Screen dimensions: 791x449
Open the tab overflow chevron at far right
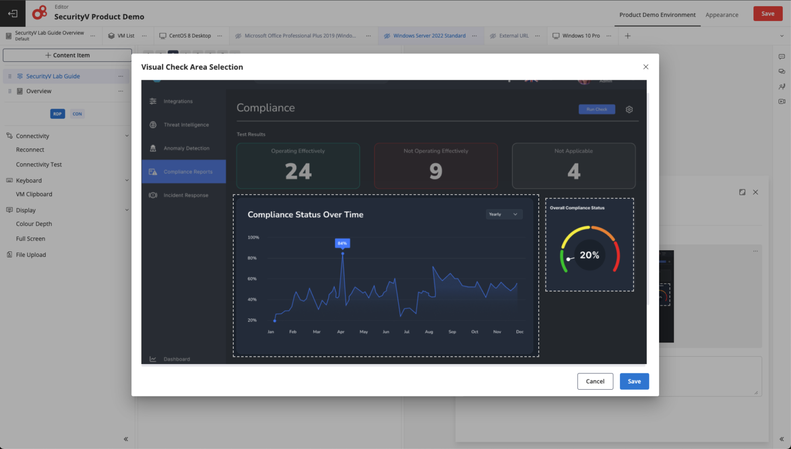[x=782, y=36]
